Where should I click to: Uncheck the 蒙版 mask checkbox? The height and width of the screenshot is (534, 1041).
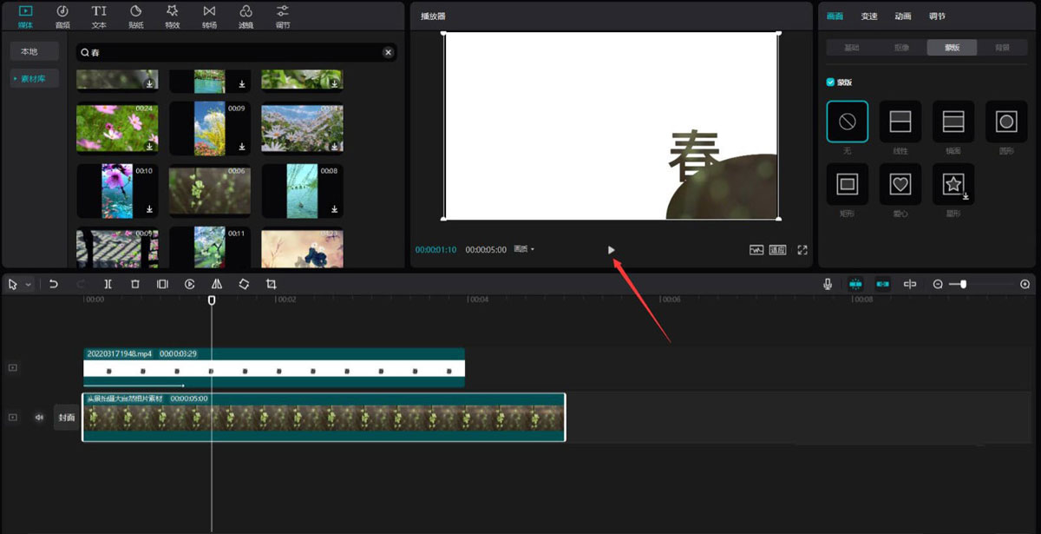pos(831,82)
